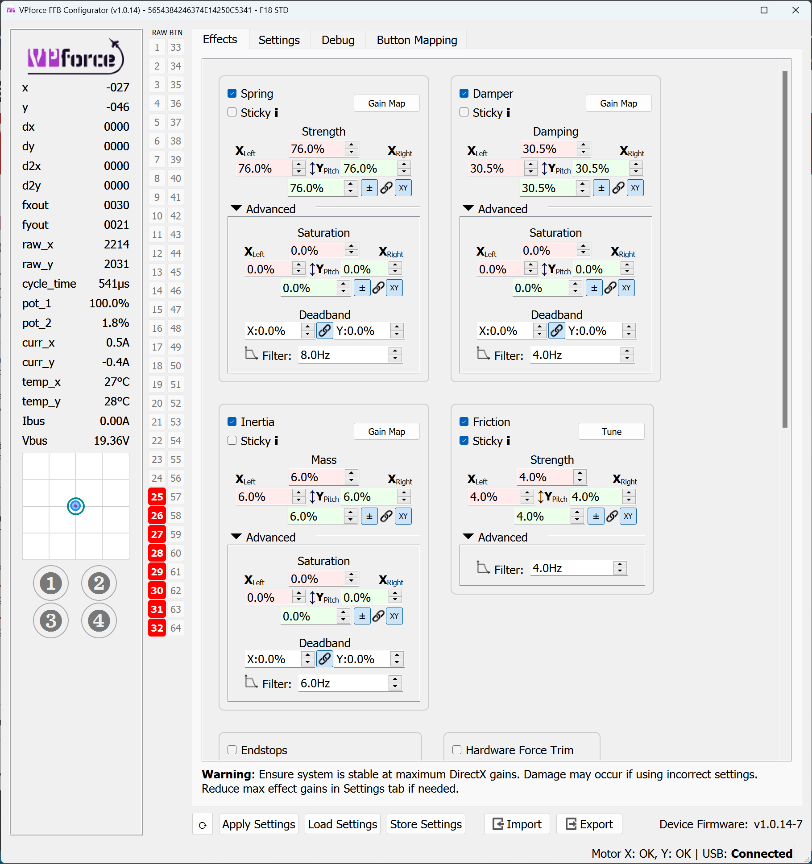Click the Friction Tune button
The height and width of the screenshot is (864, 812).
[612, 432]
